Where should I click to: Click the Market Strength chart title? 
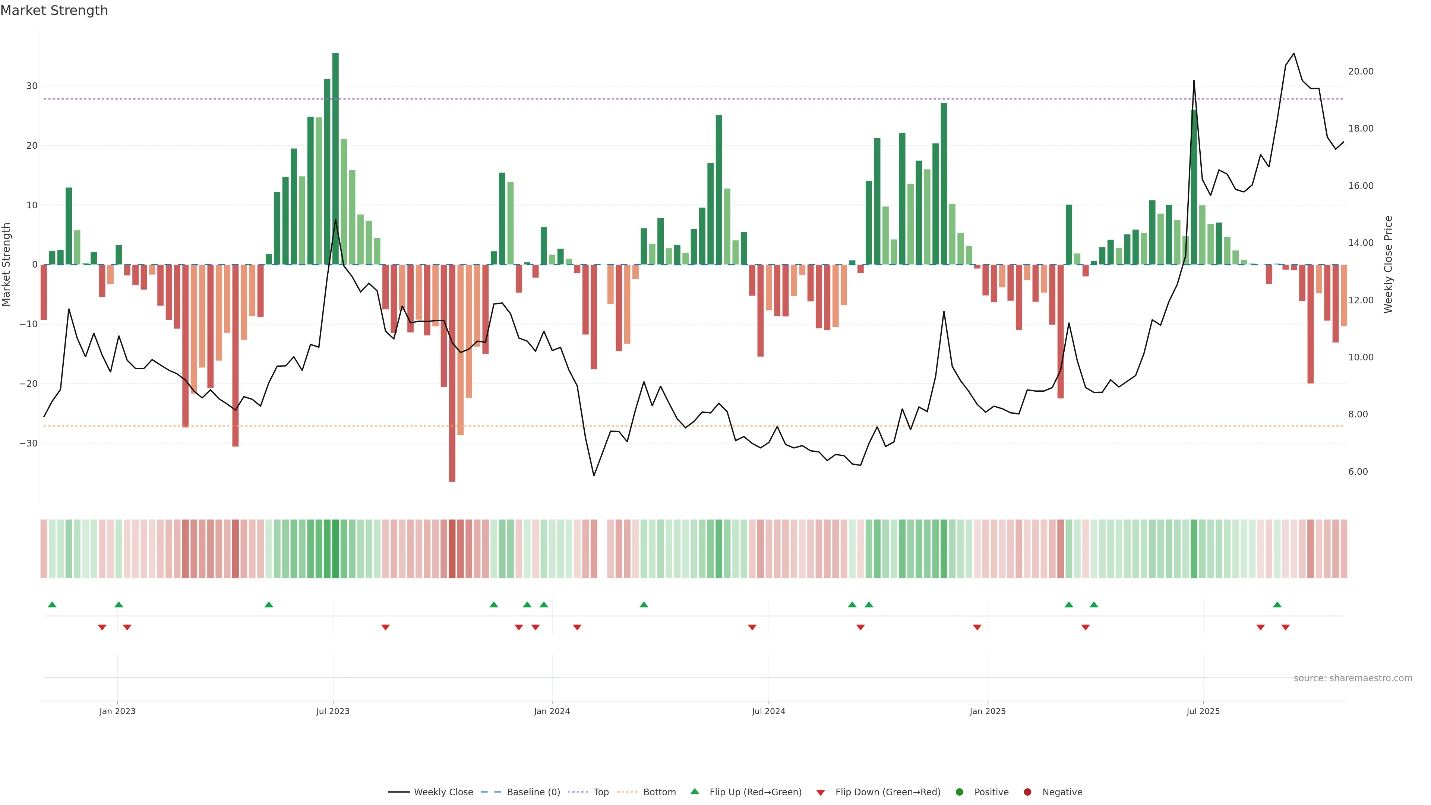(x=54, y=10)
